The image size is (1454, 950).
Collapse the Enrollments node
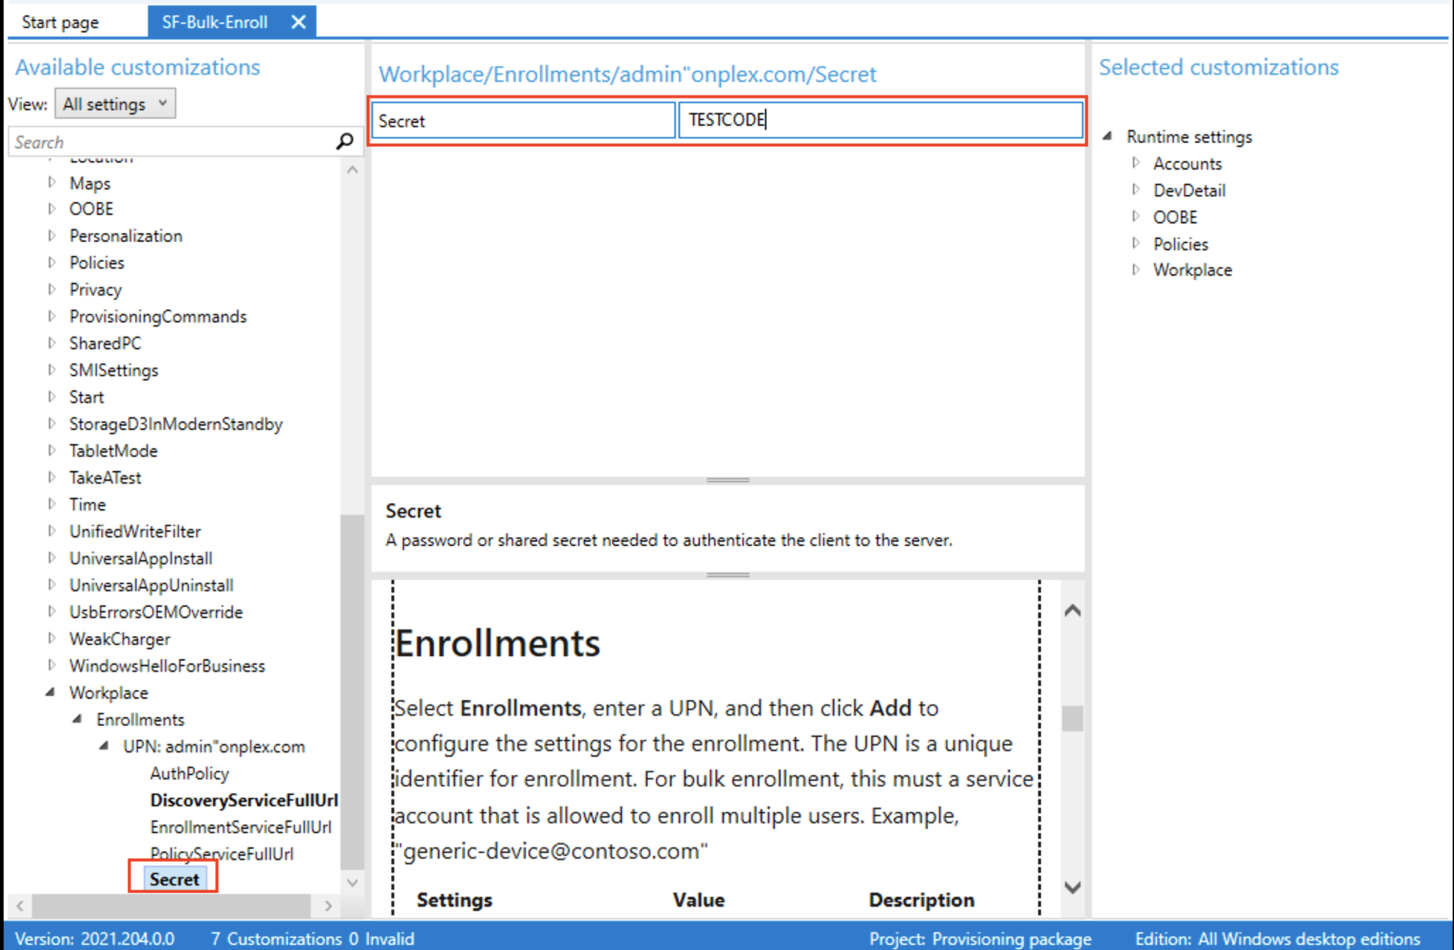pyautogui.click(x=77, y=719)
